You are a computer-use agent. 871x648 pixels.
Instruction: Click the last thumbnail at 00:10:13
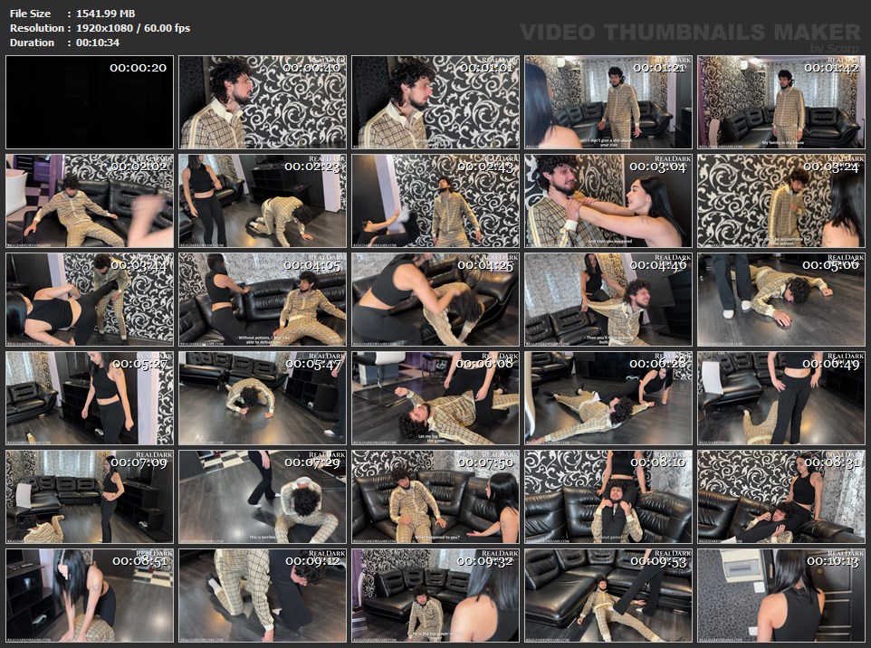[x=780, y=596]
